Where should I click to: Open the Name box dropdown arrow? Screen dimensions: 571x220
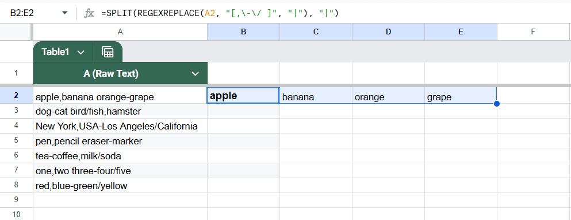(65, 13)
